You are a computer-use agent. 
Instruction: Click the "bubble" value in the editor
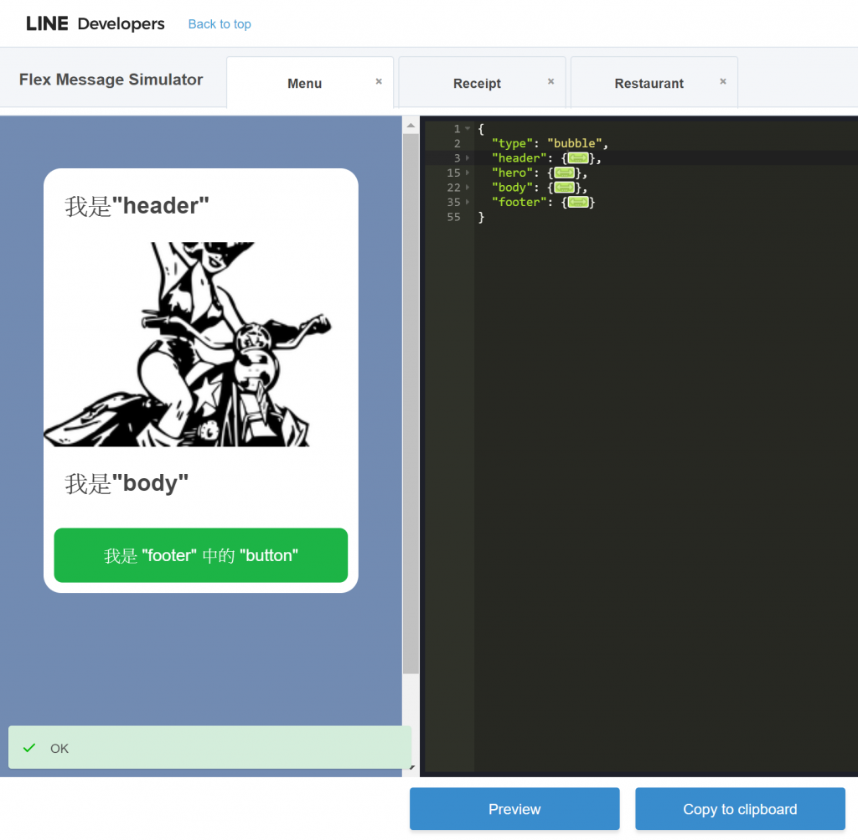[574, 143]
